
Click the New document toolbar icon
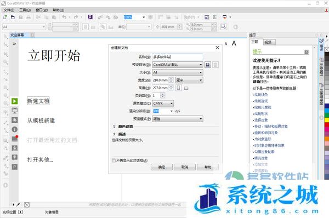(5, 17)
